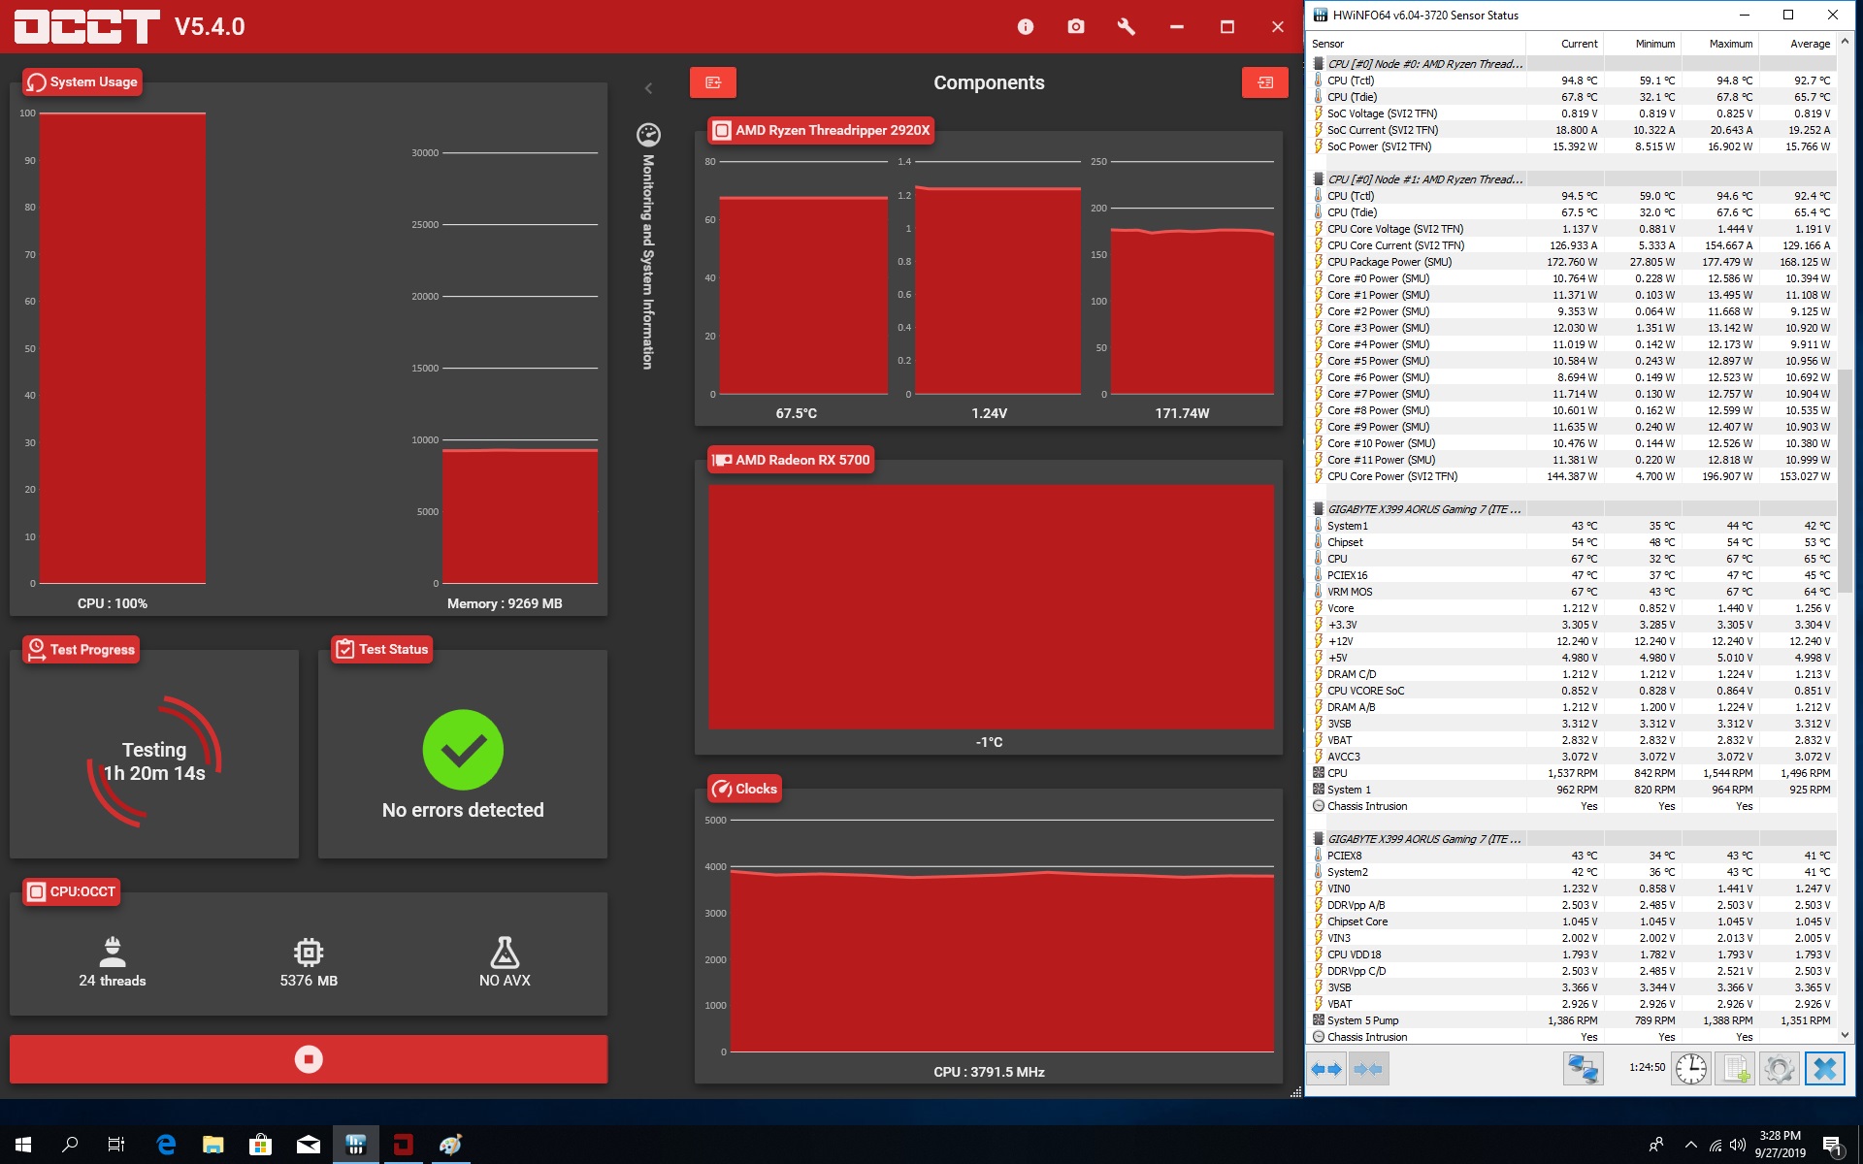
Task: Click HWiNFO Current column header
Action: (x=1564, y=44)
